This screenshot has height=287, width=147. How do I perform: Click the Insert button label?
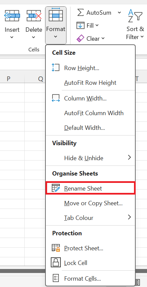(12, 29)
